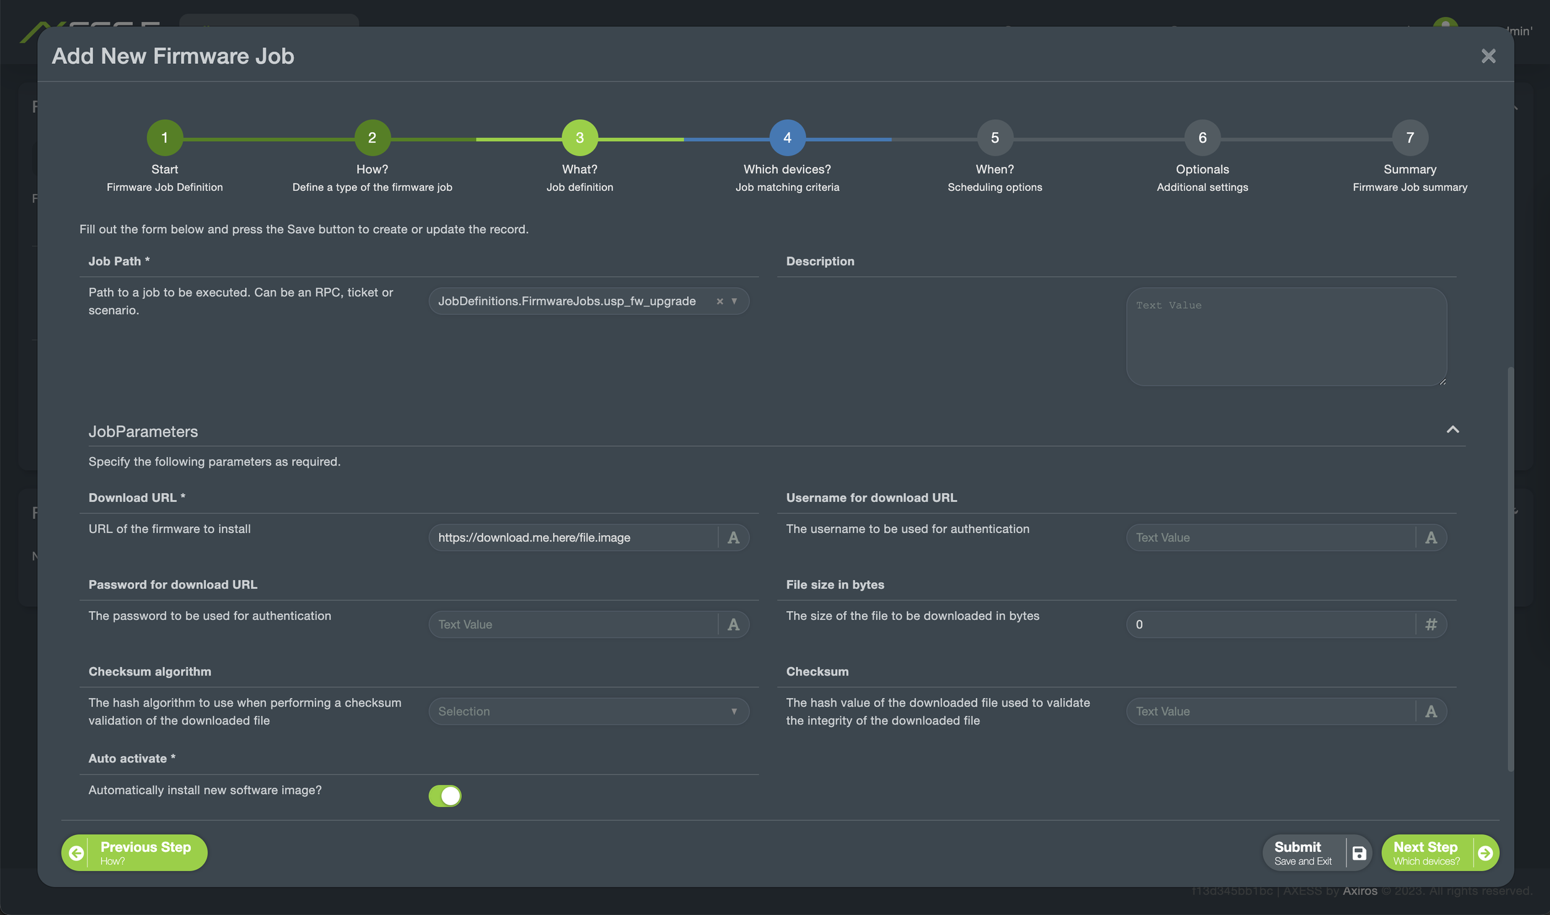Screen dimensions: 1550x915
Task: Close the Add New Firmware Job dialog
Action: pyautogui.click(x=1488, y=56)
